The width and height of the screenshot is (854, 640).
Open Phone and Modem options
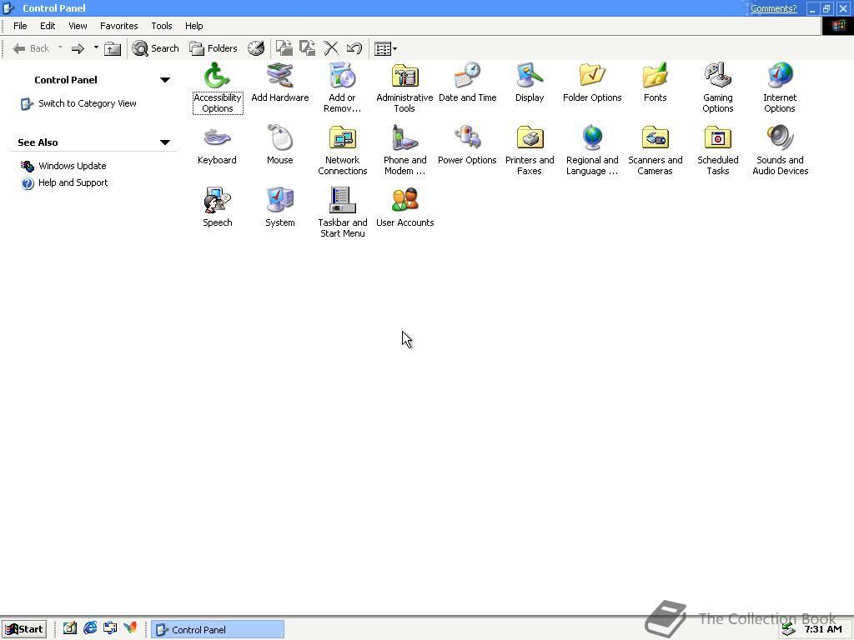404,150
